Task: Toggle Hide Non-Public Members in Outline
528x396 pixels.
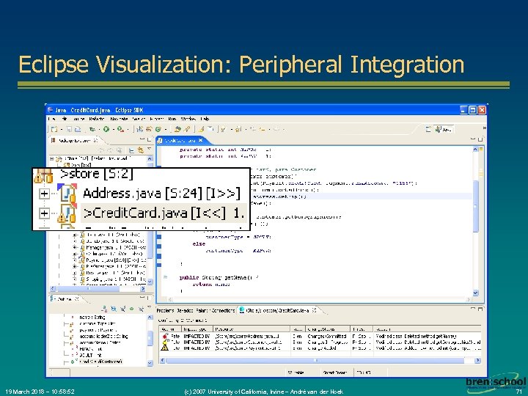Action: click(x=132, y=309)
